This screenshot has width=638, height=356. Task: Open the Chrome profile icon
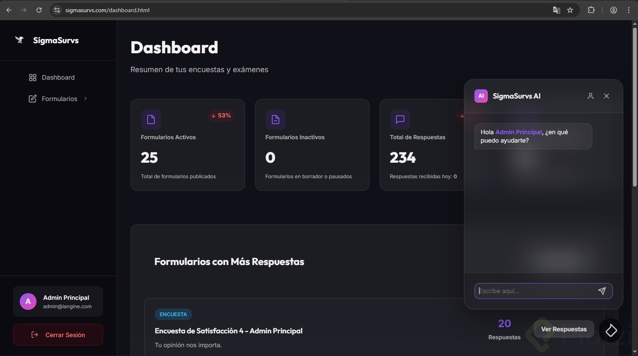coord(614,10)
